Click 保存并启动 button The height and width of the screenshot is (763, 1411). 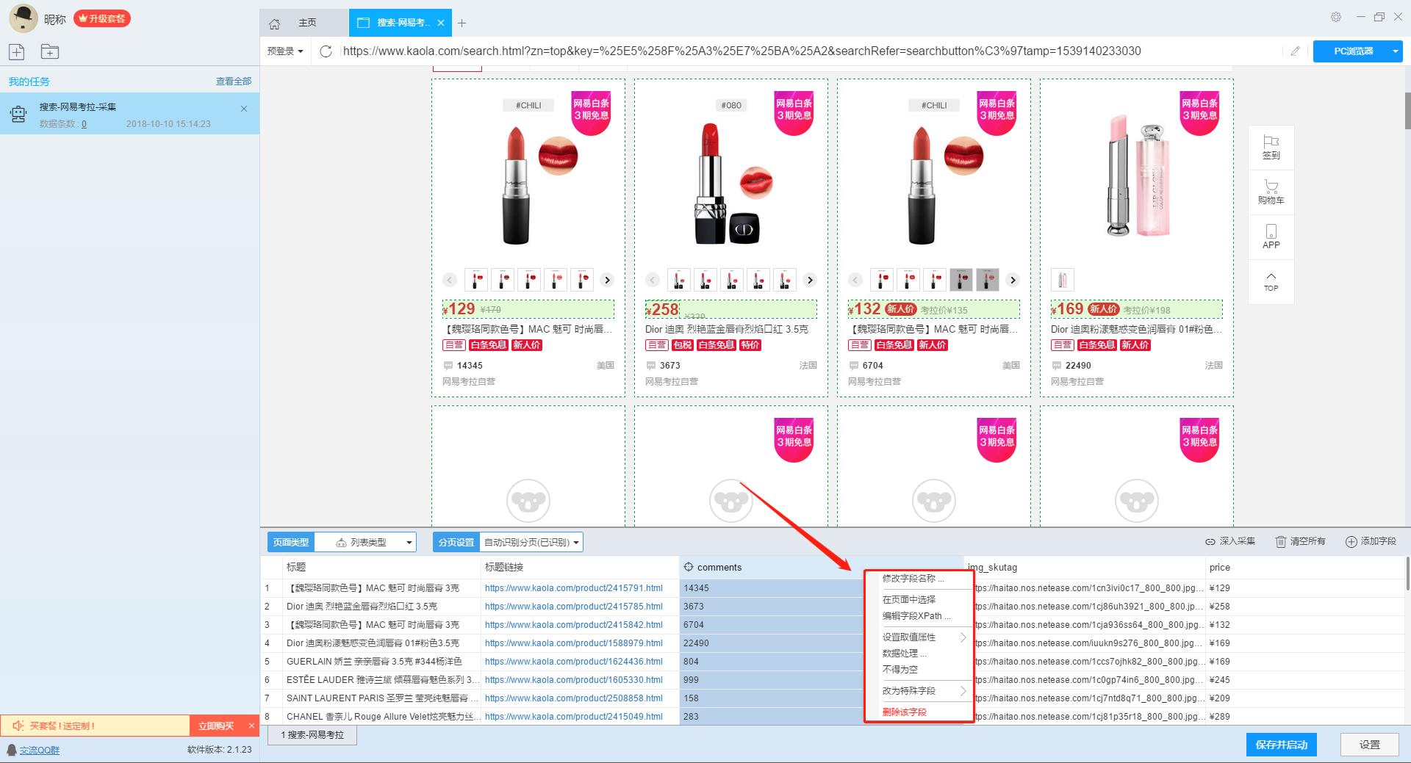point(1281,745)
